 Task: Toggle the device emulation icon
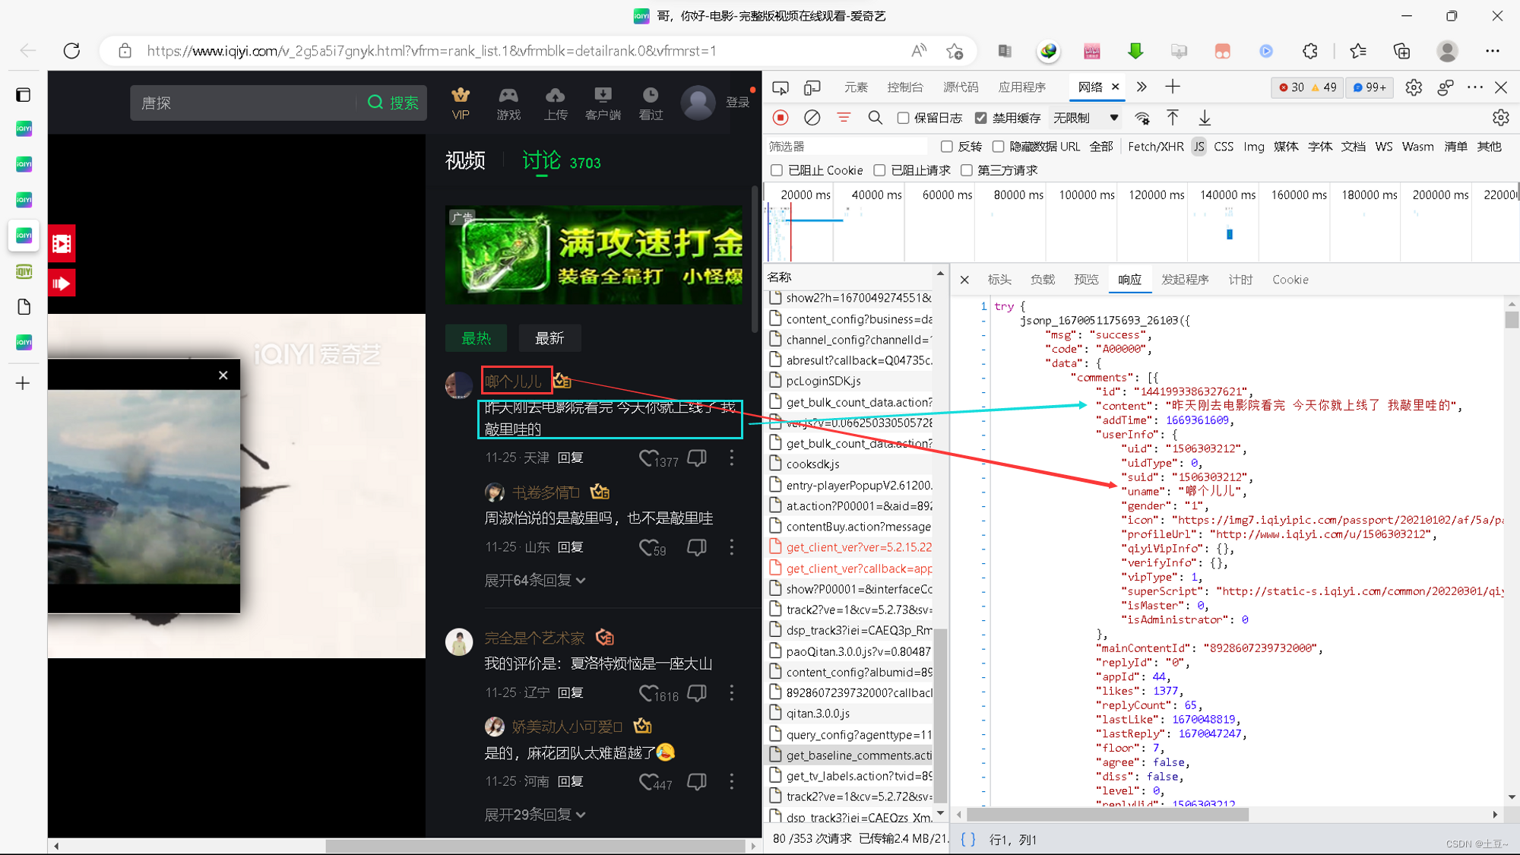click(x=812, y=87)
